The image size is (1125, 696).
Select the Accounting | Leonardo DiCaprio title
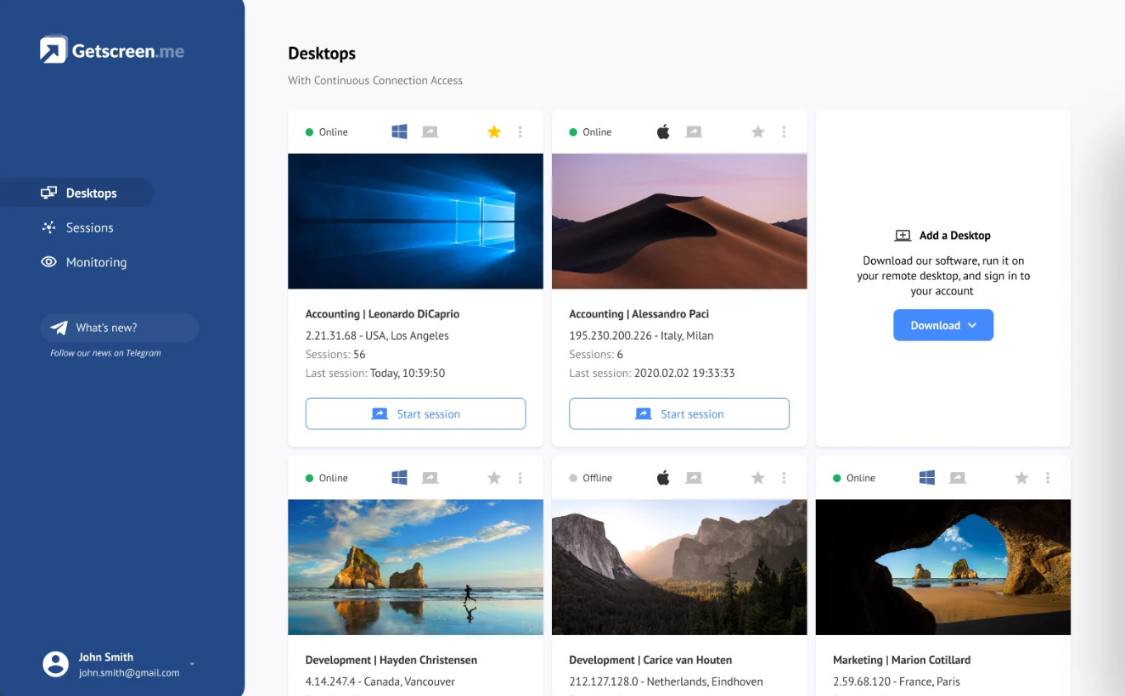click(x=382, y=314)
